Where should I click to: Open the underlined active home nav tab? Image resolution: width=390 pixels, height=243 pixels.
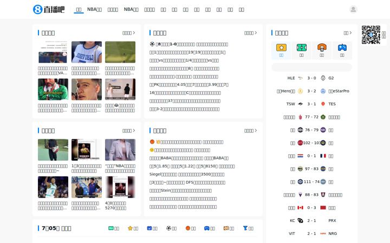pyautogui.click(x=79, y=9)
